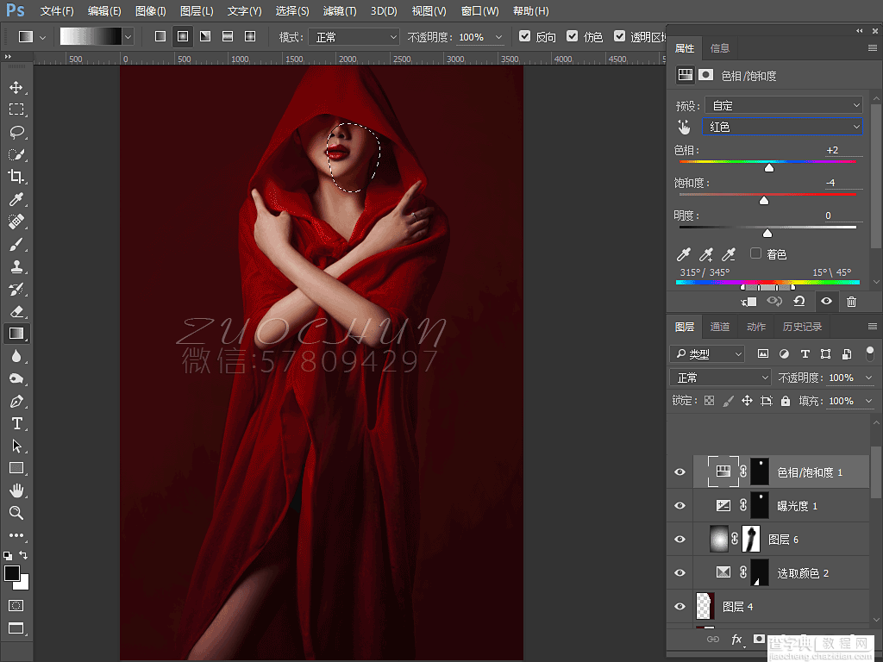
Task: Select the Zoom tool
Action: 16,513
